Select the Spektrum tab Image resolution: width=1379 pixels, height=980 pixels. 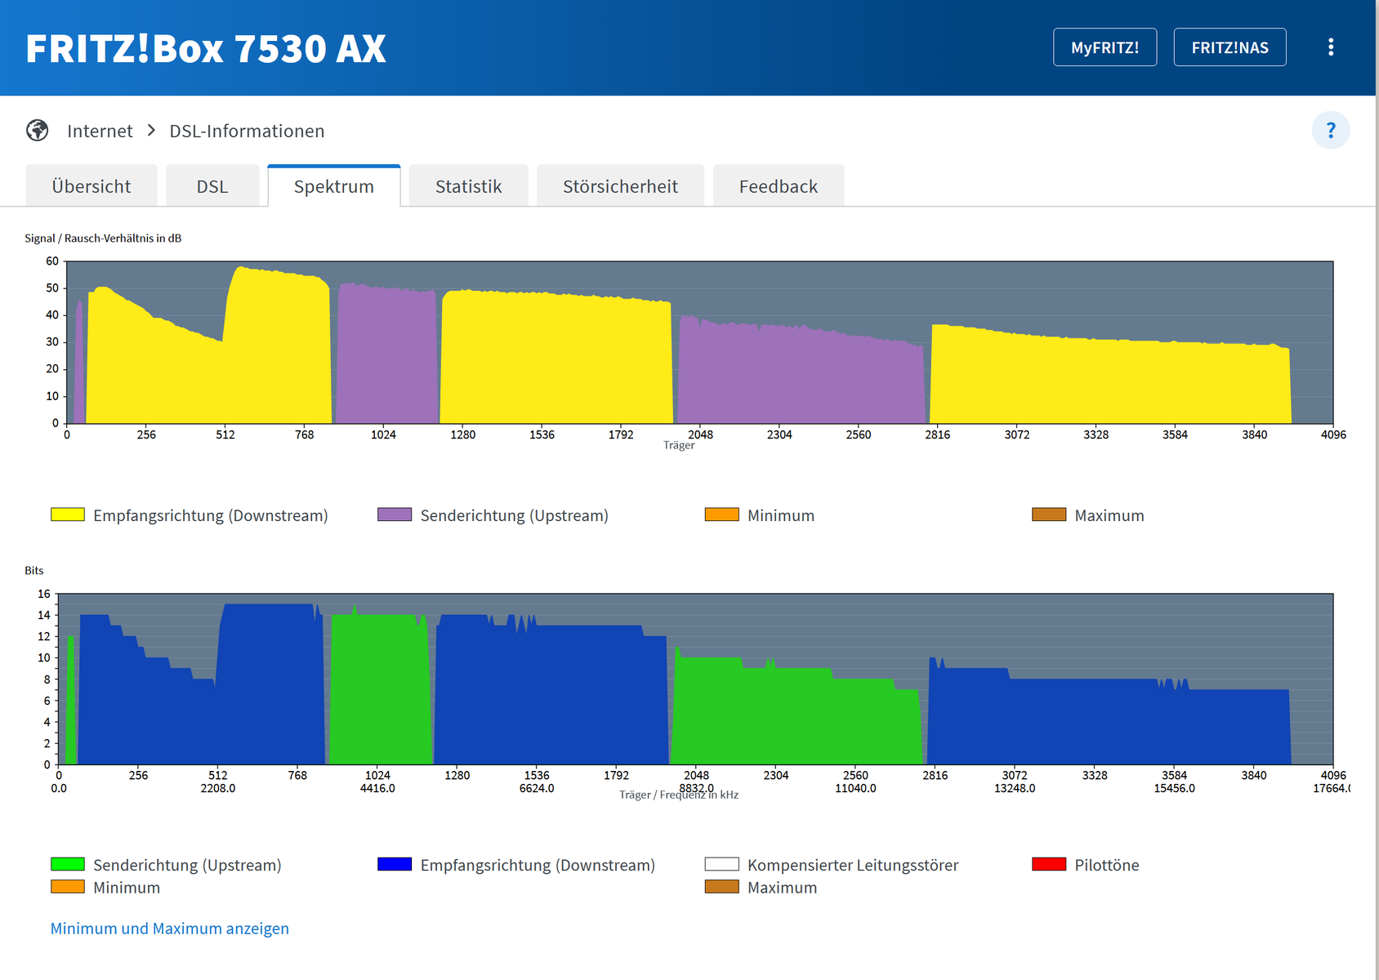click(334, 186)
